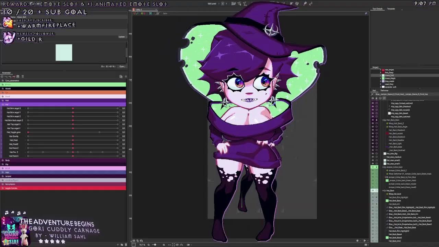Screen dimensions: 439x247
Task: Select the Jumper_Collar_back_Green_mask3 layer
Action: coord(402,187)
